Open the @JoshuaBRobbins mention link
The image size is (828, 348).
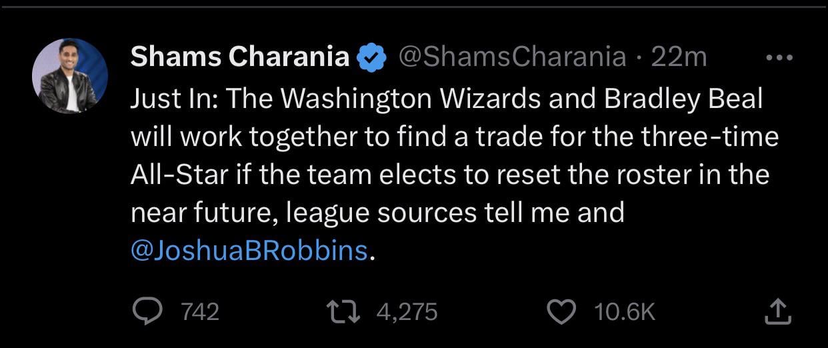pos(249,250)
